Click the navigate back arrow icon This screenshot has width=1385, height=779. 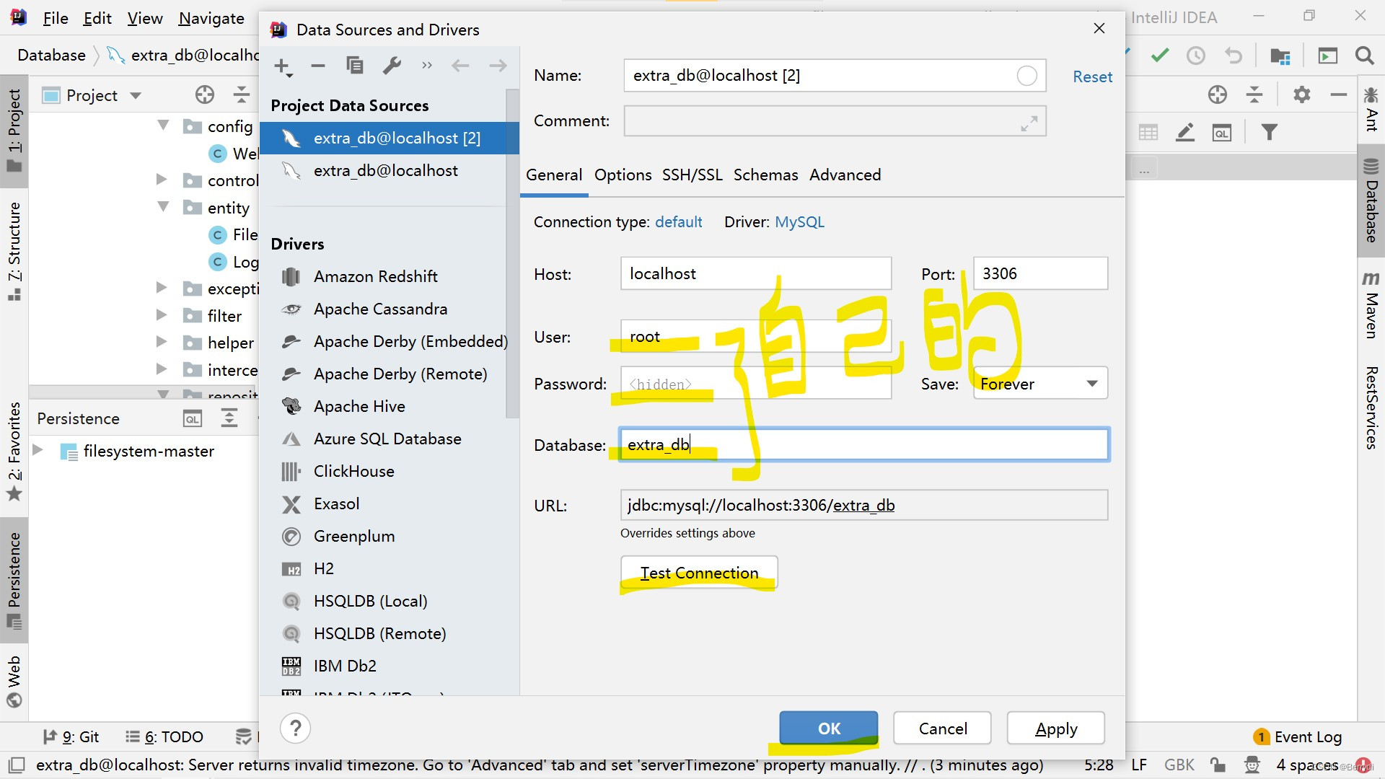coord(460,66)
